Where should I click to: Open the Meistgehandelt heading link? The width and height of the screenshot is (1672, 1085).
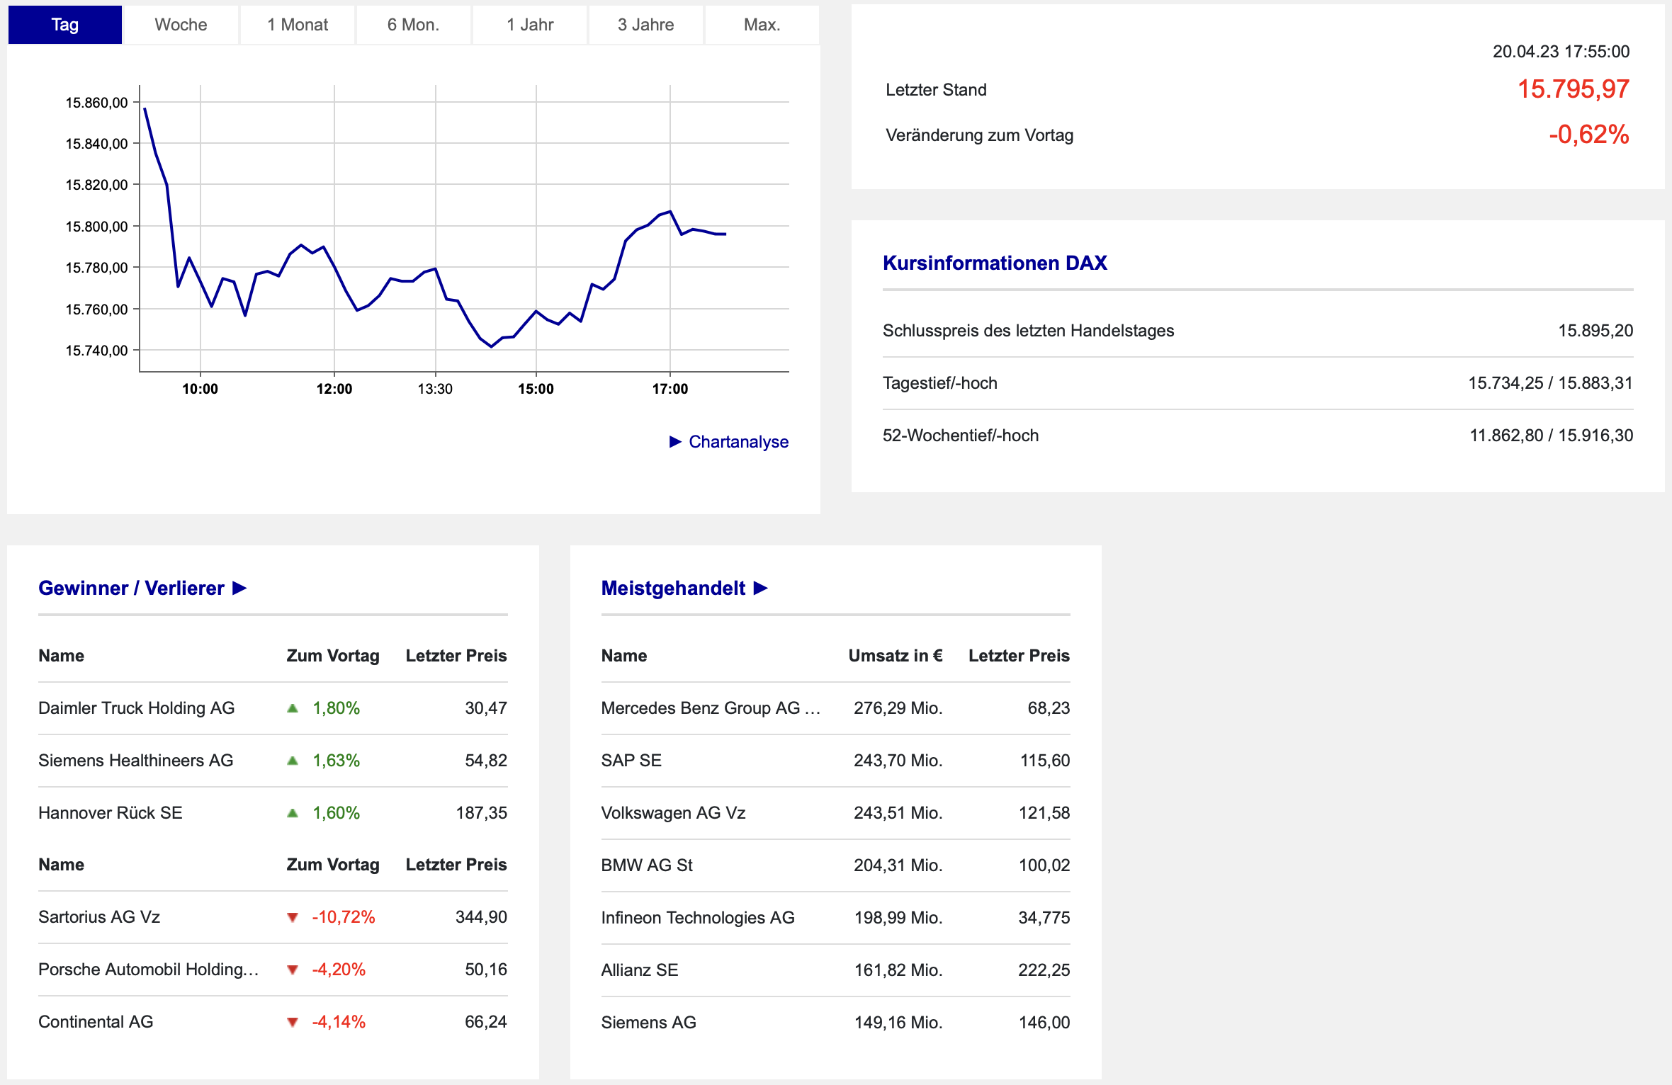point(672,588)
